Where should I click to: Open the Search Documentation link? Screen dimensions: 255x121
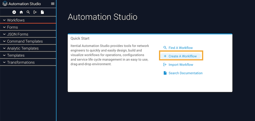[186, 73]
